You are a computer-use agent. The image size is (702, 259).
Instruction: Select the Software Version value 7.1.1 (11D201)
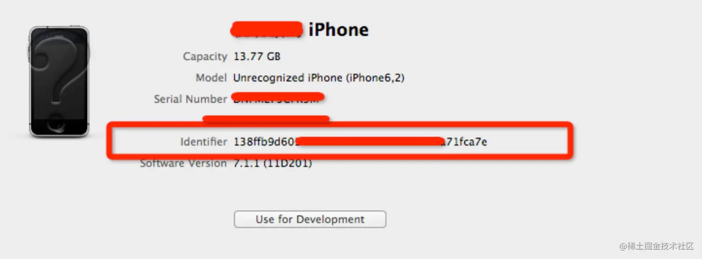273,163
